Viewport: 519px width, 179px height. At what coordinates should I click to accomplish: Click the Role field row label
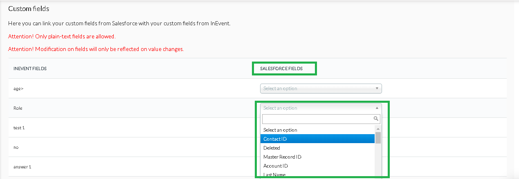(x=18, y=108)
